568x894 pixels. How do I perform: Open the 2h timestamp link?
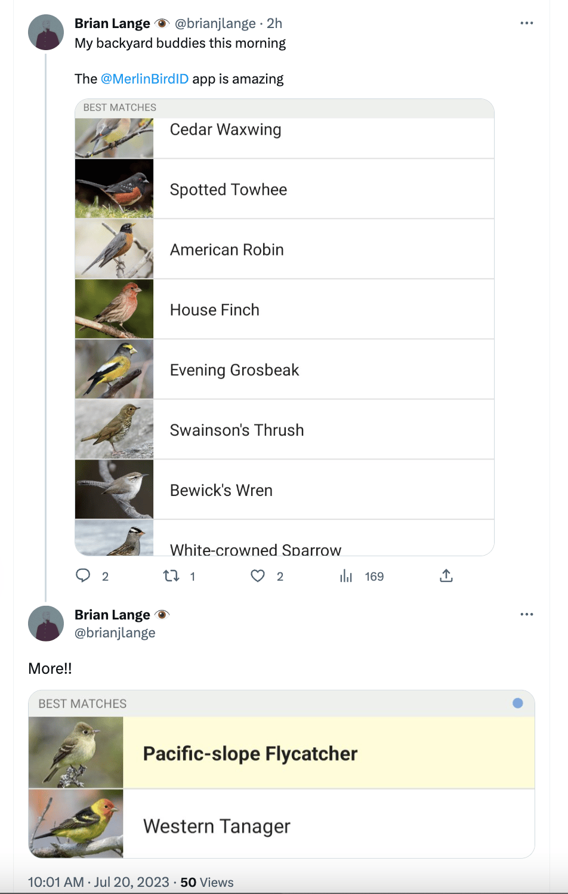pos(274,23)
